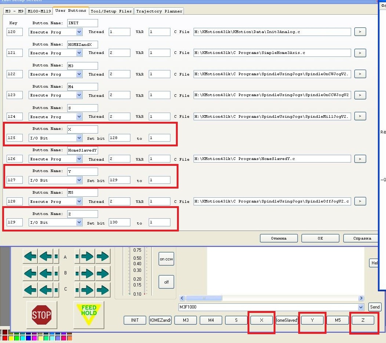This screenshot has height=343, width=386.
Task: Expand the M3F1000 command history dropdown
Action: 361,307
